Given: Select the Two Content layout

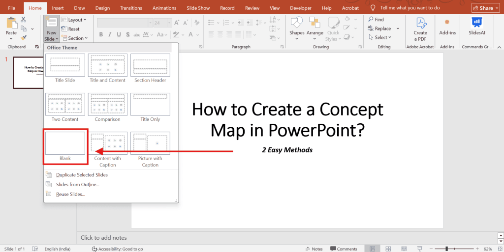Looking at the screenshot, I should point(65,108).
